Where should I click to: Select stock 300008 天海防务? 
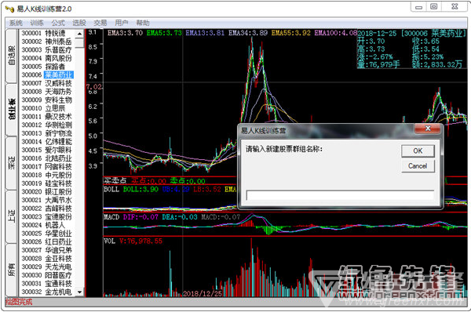(46, 92)
